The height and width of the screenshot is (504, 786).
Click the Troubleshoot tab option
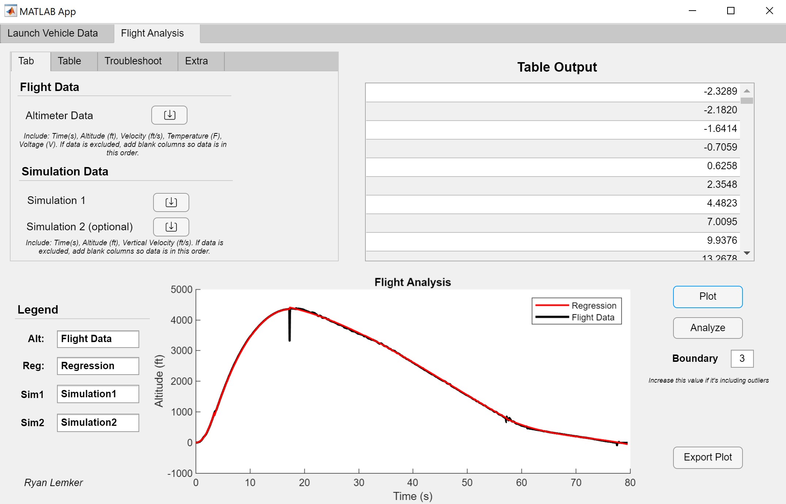point(132,61)
